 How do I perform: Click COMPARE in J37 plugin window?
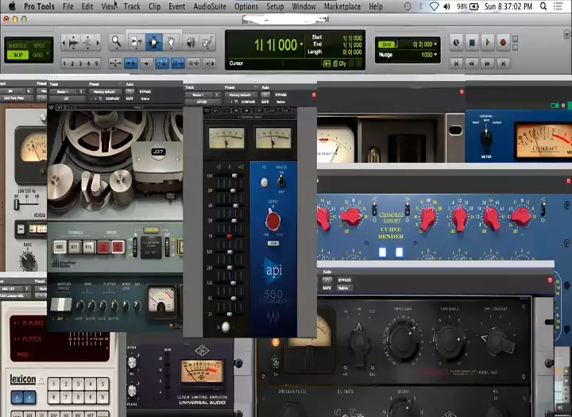coord(112,98)
